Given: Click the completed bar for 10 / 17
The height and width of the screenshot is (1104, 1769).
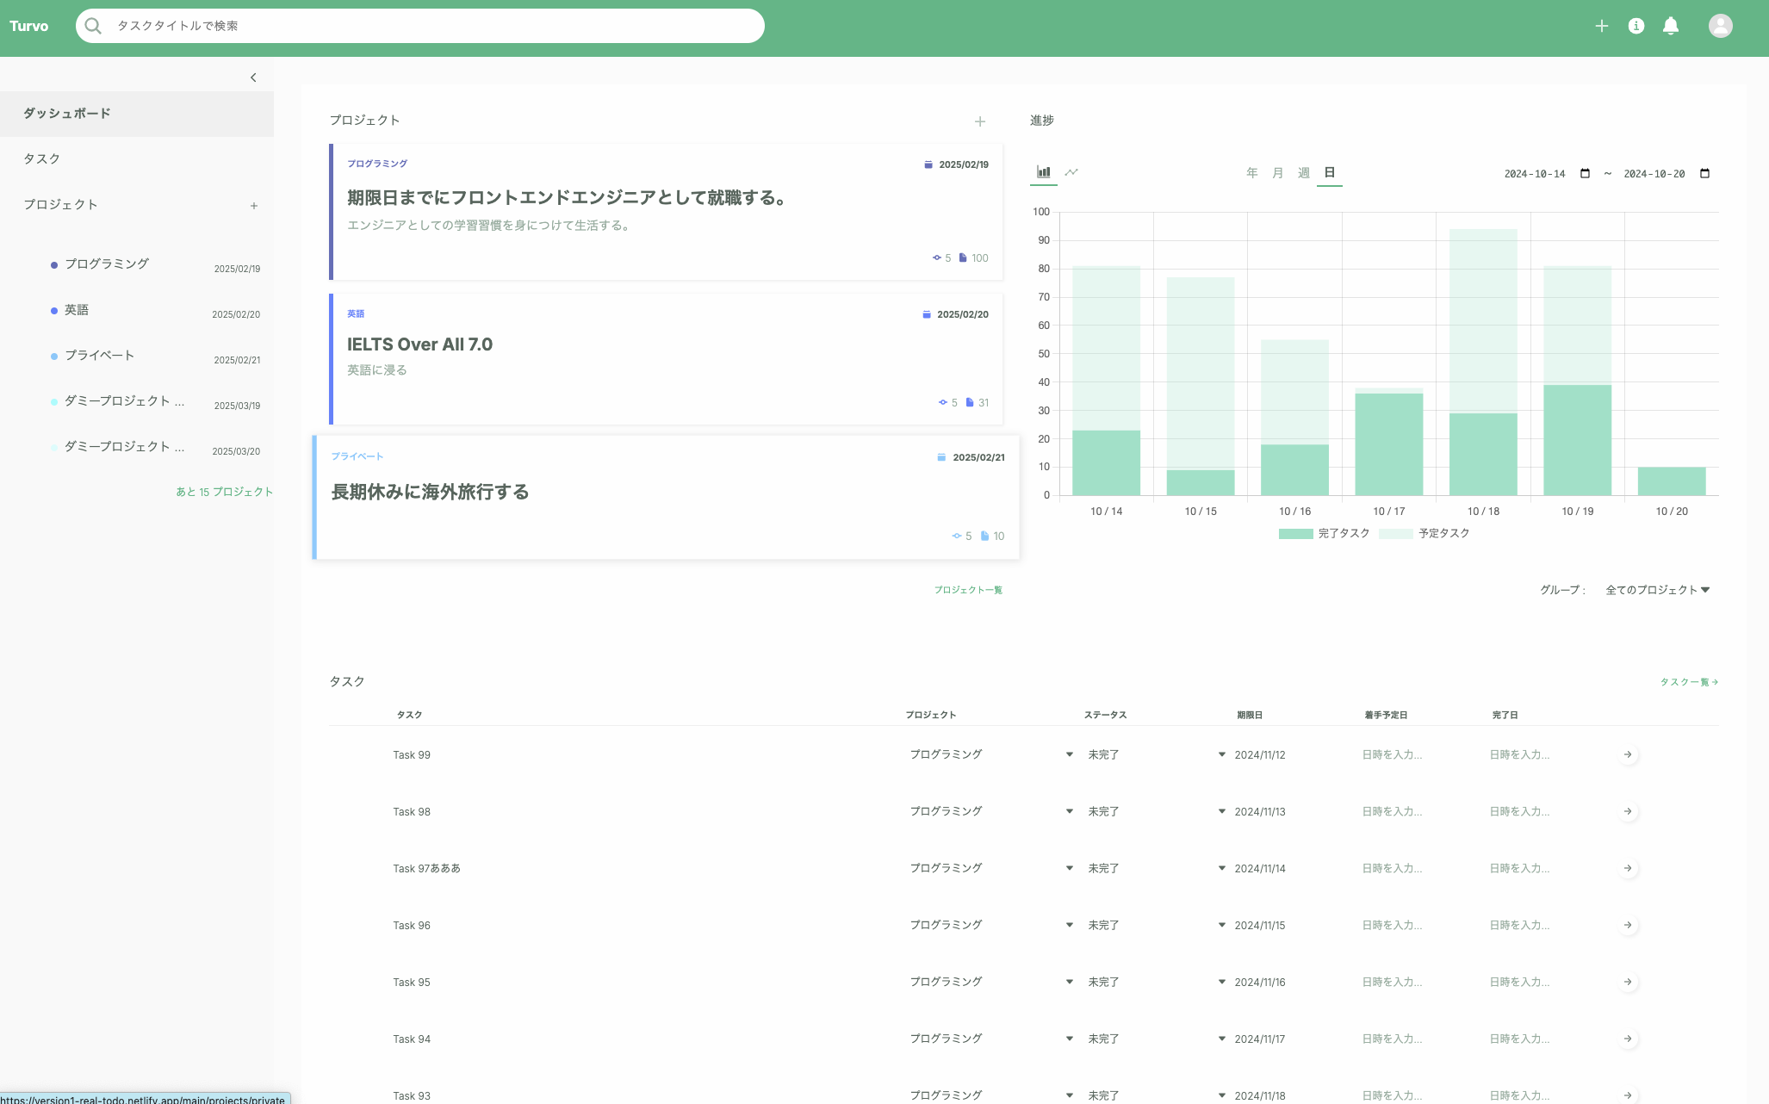Looking at the screenshot, I should coord(1388,444).
